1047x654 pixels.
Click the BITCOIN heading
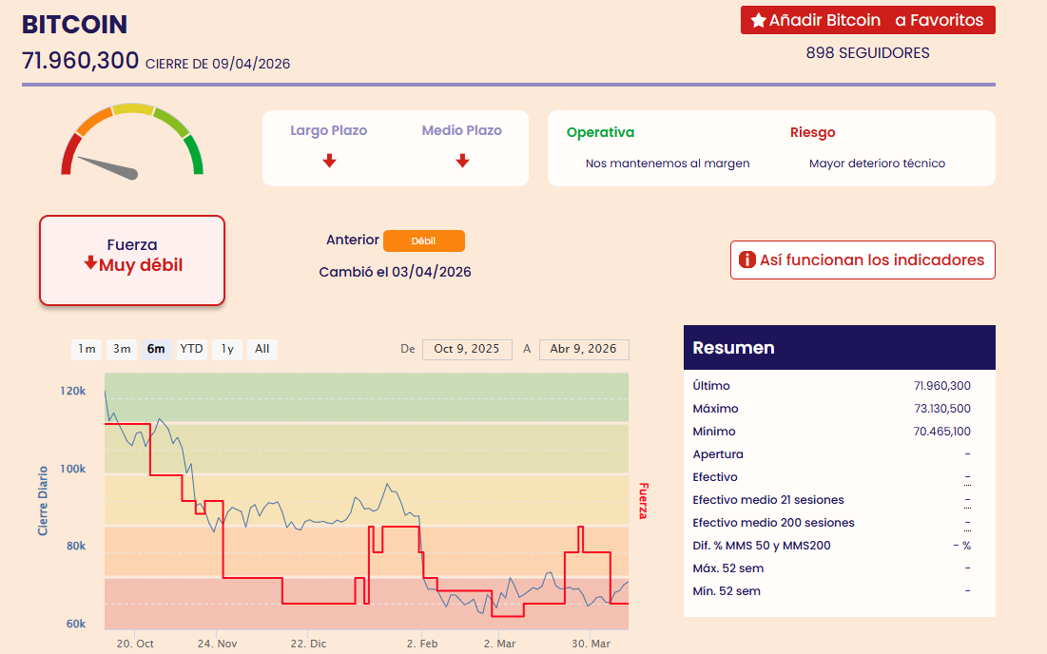(75, 25)
